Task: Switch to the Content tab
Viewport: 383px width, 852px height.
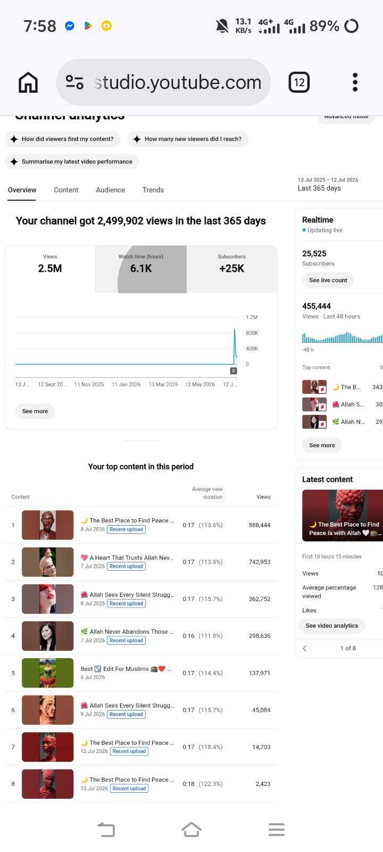Action: (66, 190)
